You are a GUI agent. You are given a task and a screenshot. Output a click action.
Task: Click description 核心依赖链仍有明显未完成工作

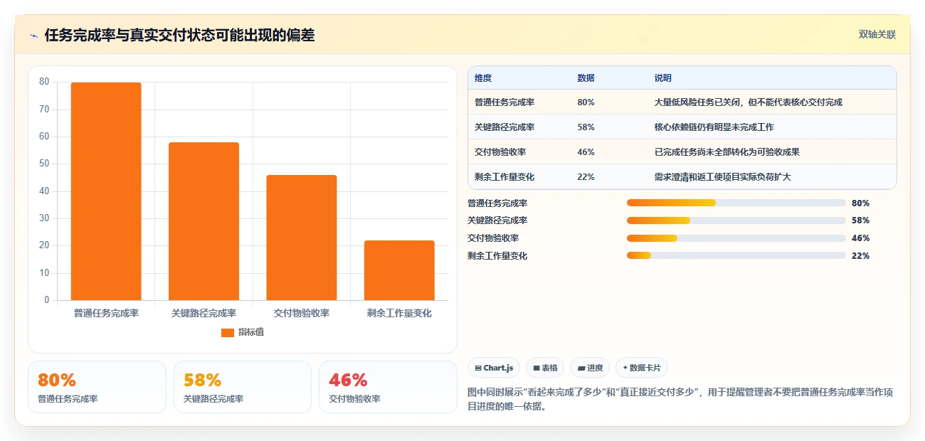pyautogui.click(x=714, y=127)
